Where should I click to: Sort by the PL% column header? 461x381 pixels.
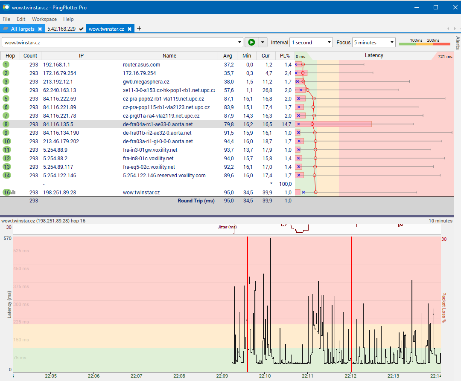[x=285, y=56]
